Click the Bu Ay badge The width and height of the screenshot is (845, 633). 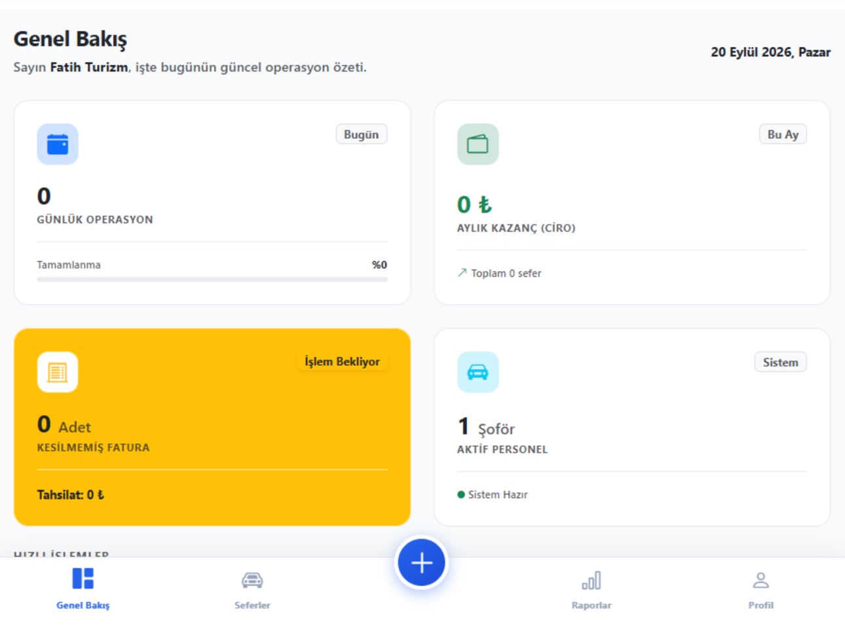tap(783, 134)
